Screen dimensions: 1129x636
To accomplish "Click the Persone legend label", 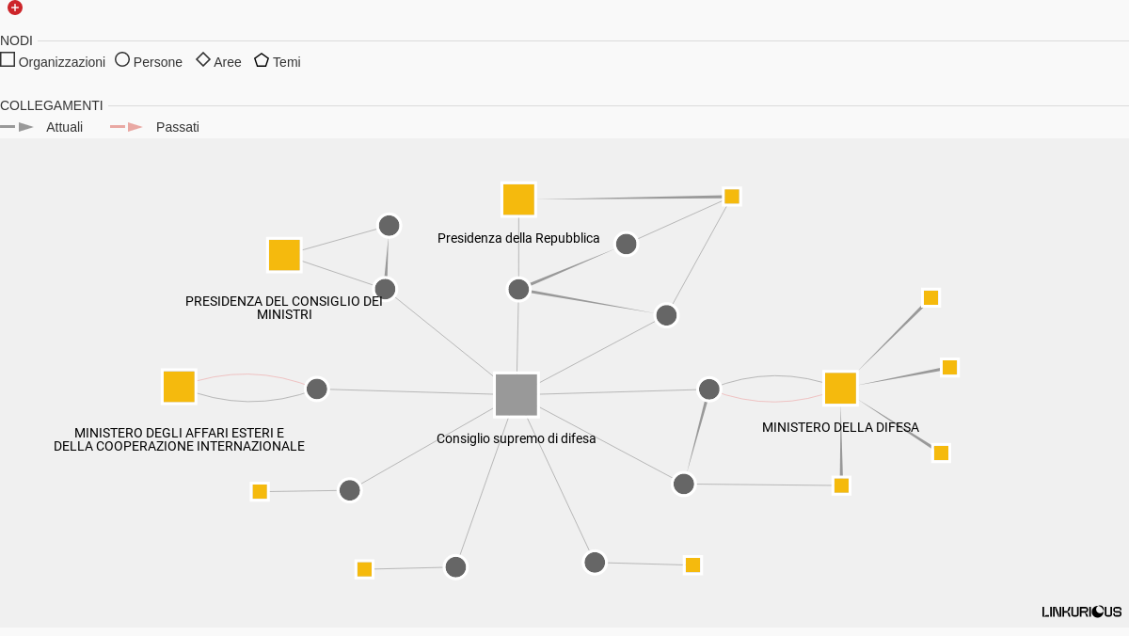I will [x=158, y=62].
